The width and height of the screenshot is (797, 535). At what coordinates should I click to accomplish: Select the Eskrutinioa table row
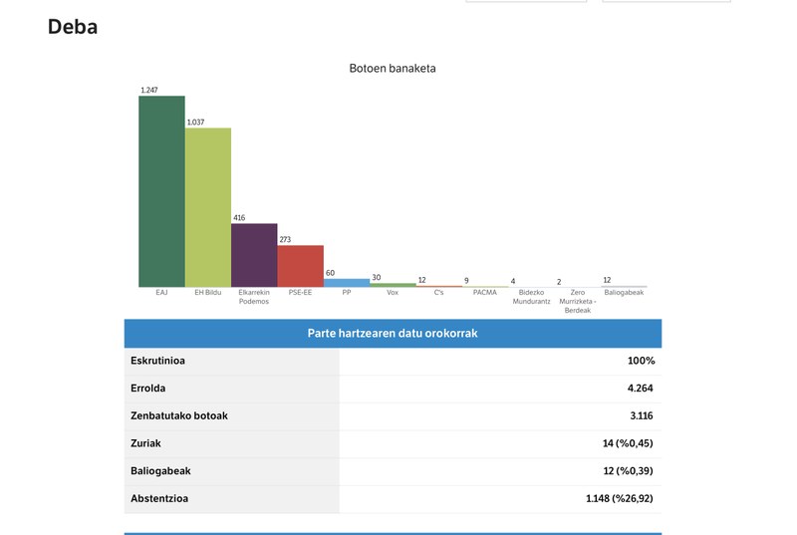392,361
